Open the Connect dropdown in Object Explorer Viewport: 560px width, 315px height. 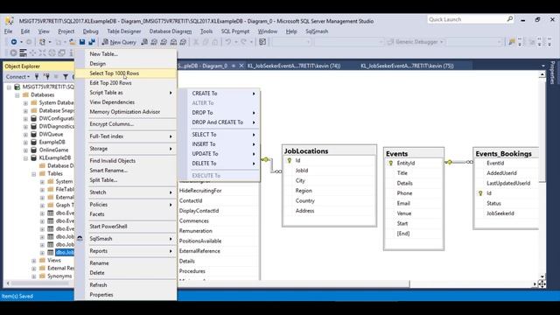[x=17, y=76]
